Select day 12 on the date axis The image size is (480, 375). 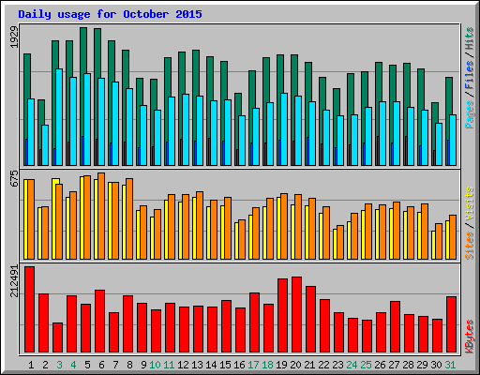pyautogui.click(x=183, y=365)
